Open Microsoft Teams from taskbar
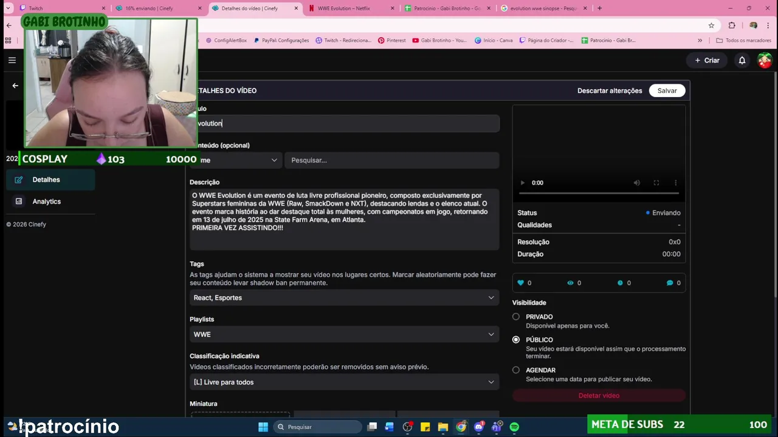Image resolution: width=778 pixels, height=437 pixels. point(497,427)
